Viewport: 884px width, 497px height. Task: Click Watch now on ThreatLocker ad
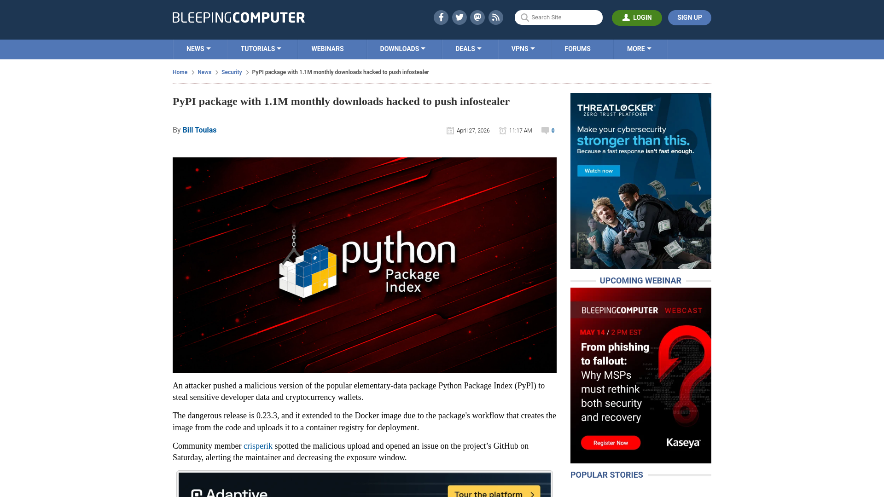(599, 171)
